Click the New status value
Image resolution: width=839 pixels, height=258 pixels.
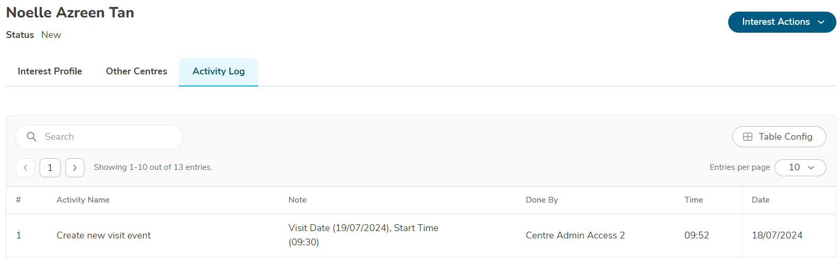(51, 35)
